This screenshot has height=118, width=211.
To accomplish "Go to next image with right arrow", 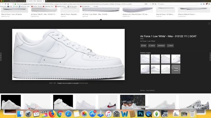I will pos(210,57).
